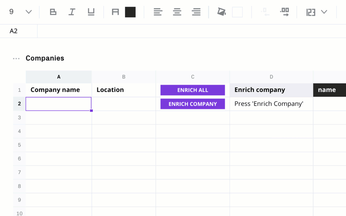Decrease decimal places
The image size is (346, 216).
pos(265,12)
